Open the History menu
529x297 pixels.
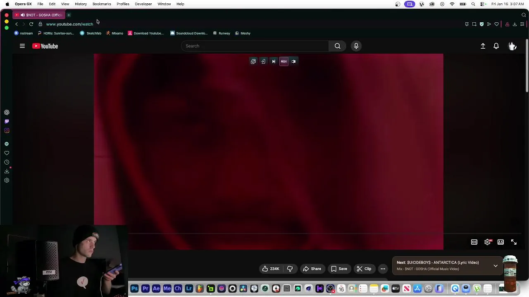81,4
